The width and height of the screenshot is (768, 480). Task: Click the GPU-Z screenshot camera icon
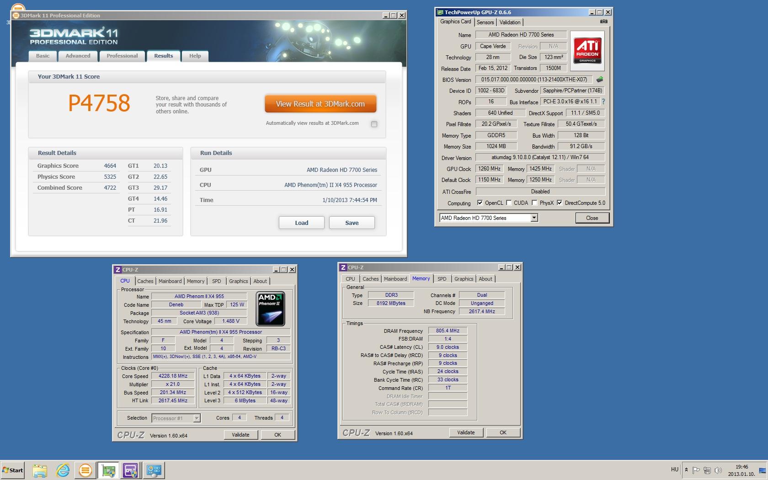[604, 21]
